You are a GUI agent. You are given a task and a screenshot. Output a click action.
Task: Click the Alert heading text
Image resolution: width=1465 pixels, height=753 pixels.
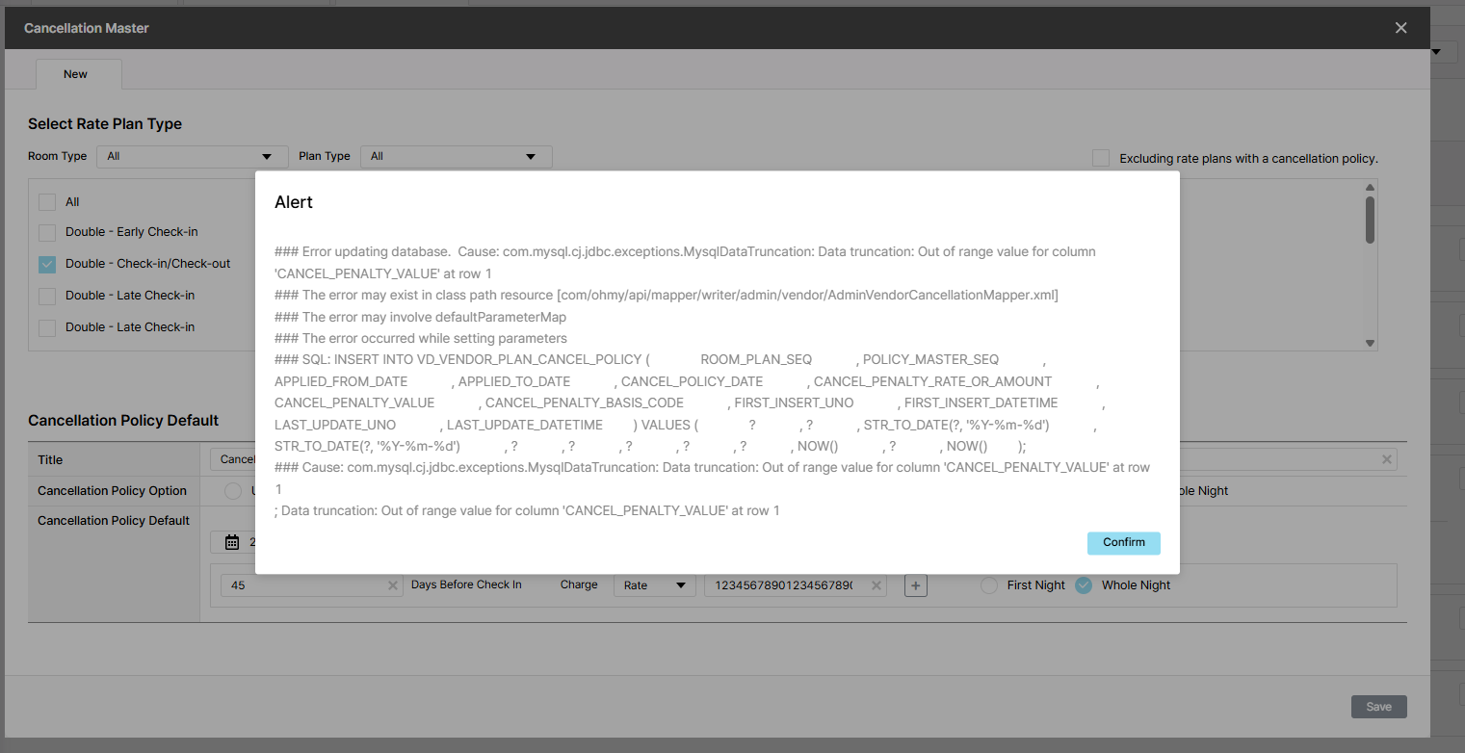tap(294, 202)
